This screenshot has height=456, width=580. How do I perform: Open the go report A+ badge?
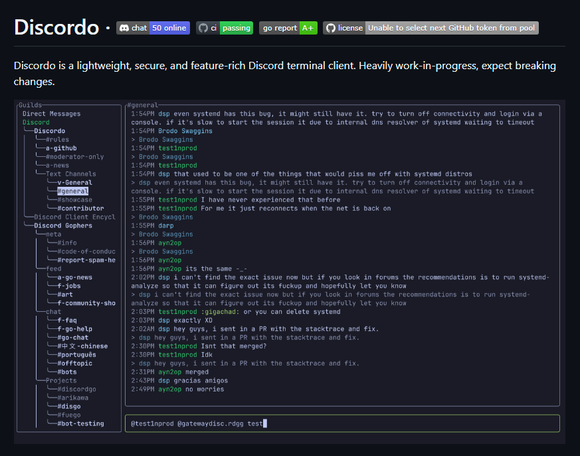pyautogui.click(x=288, y=28)
